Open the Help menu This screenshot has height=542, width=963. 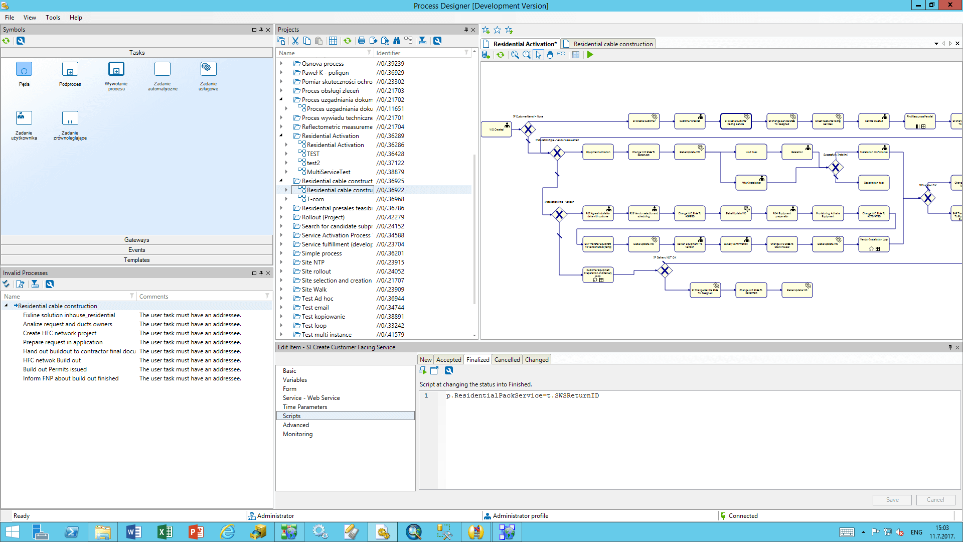[76, 18]
